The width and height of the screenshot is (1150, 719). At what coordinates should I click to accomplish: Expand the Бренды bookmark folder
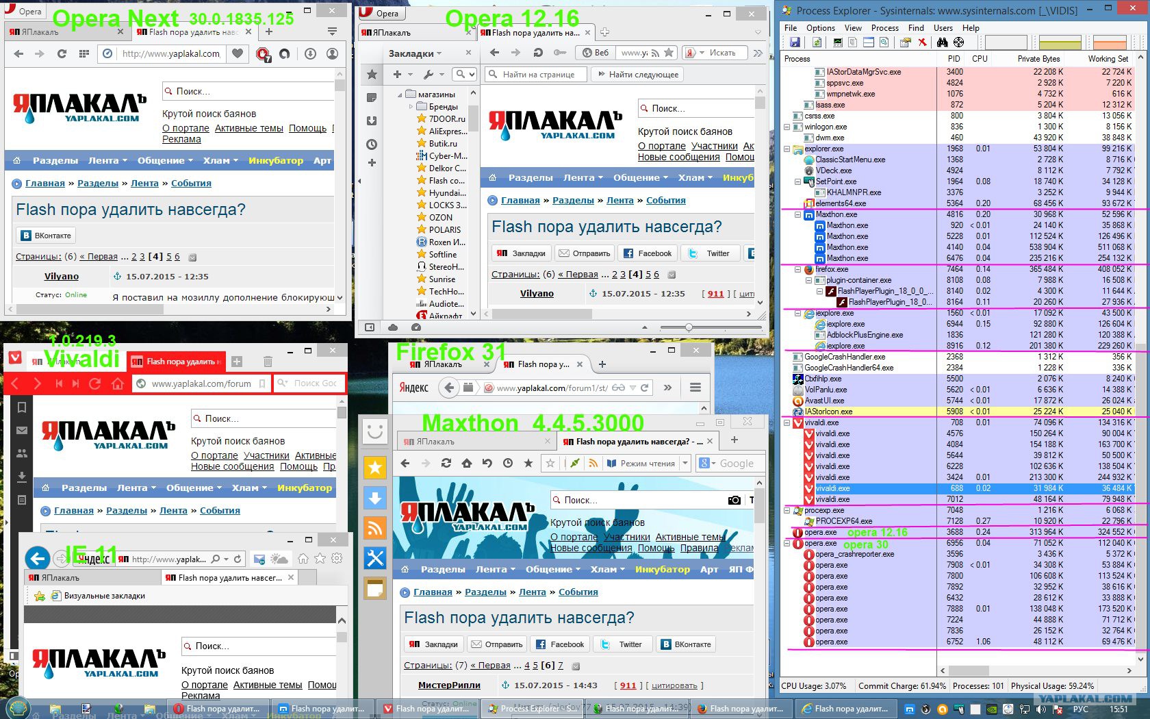411,107
